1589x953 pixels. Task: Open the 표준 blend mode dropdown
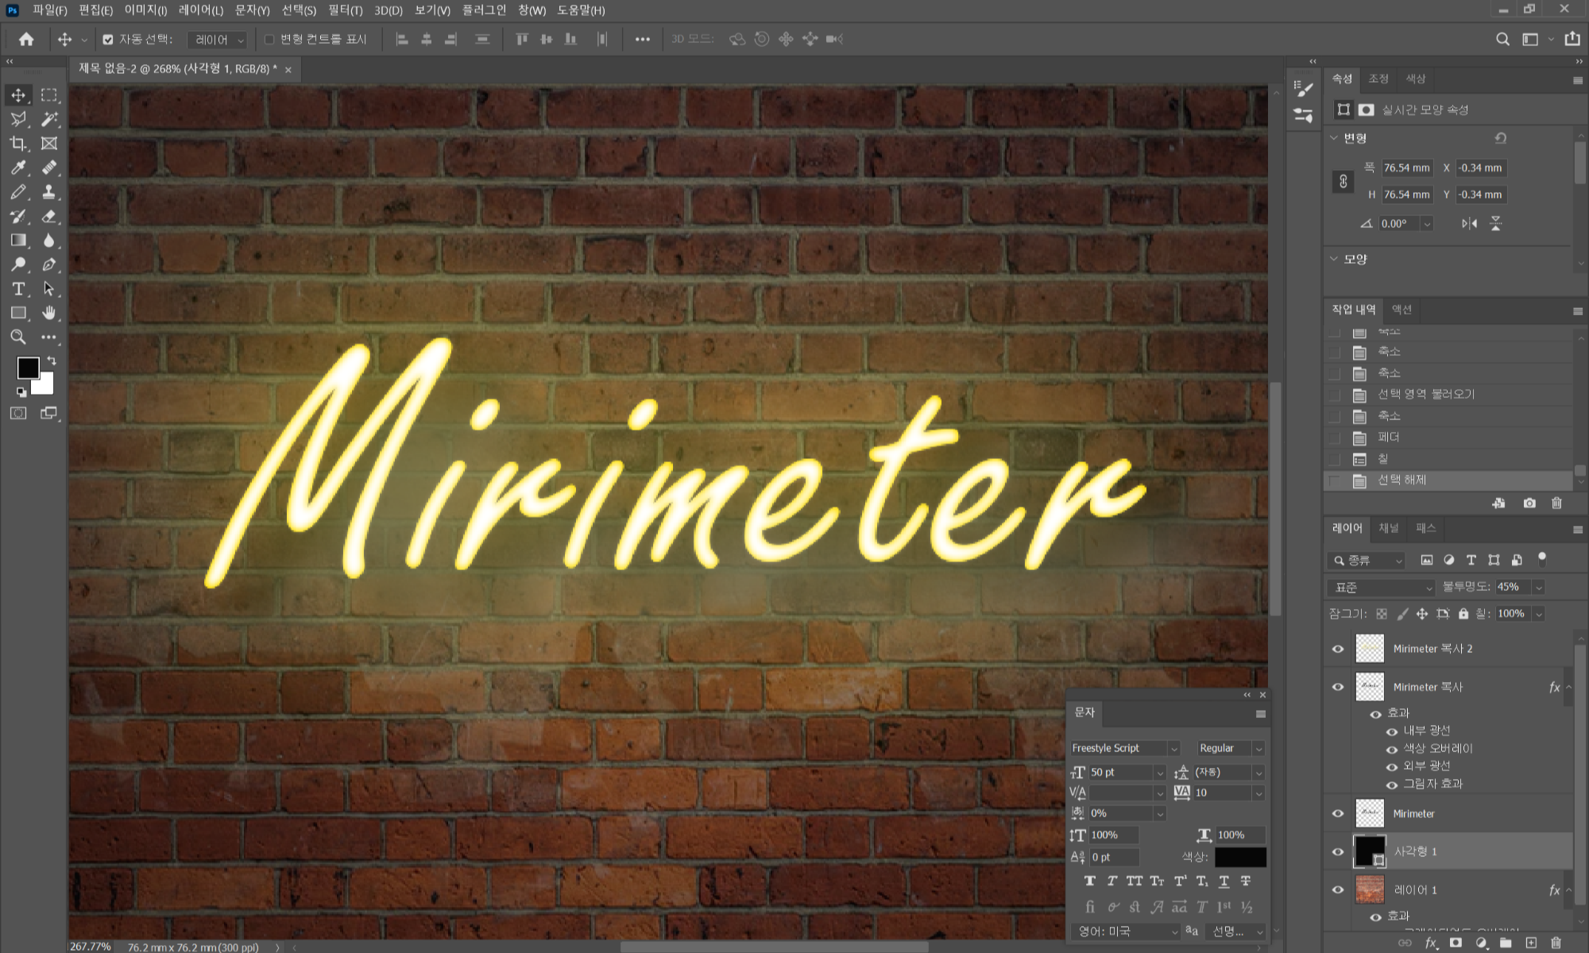point(1382,587)
